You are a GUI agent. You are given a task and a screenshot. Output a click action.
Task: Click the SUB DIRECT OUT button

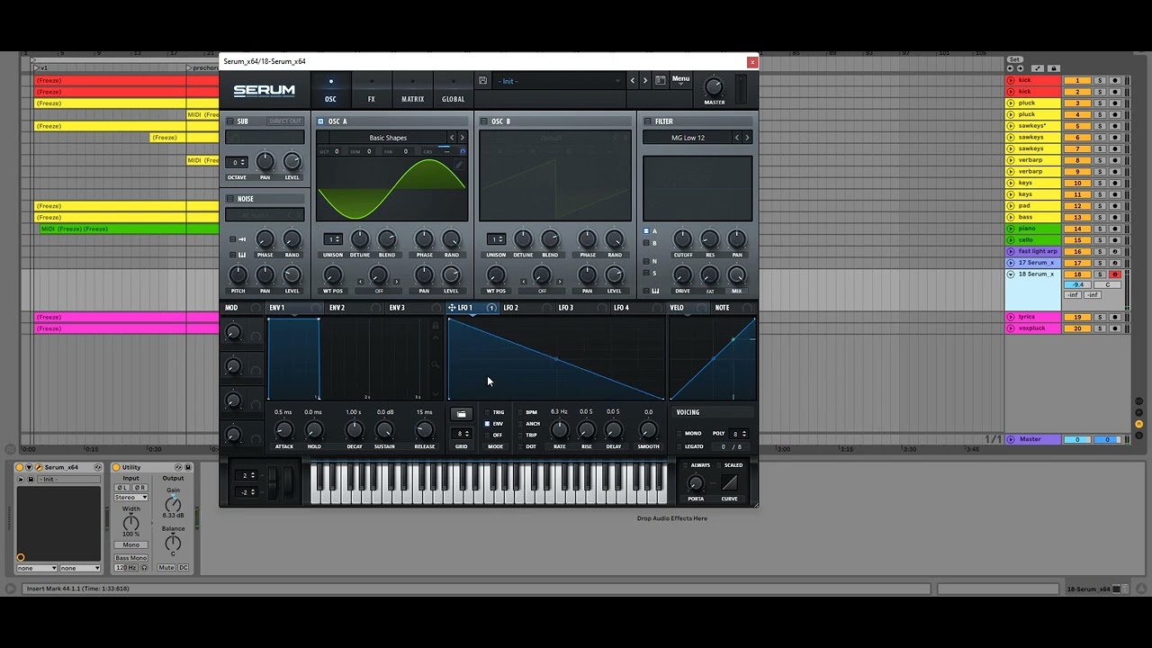pos(285,121)
